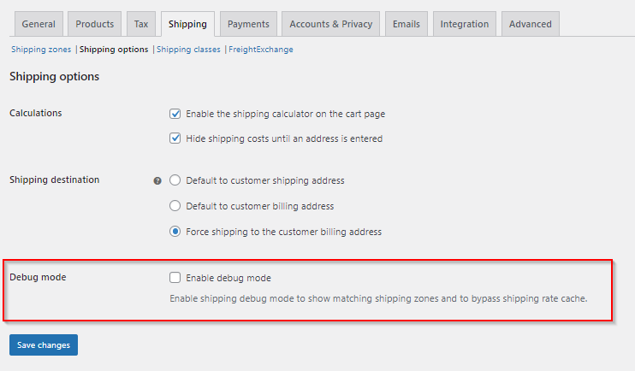Screen dimensions: 635x371
Task: Go to the Advanced tab
Action: (531, 24)
